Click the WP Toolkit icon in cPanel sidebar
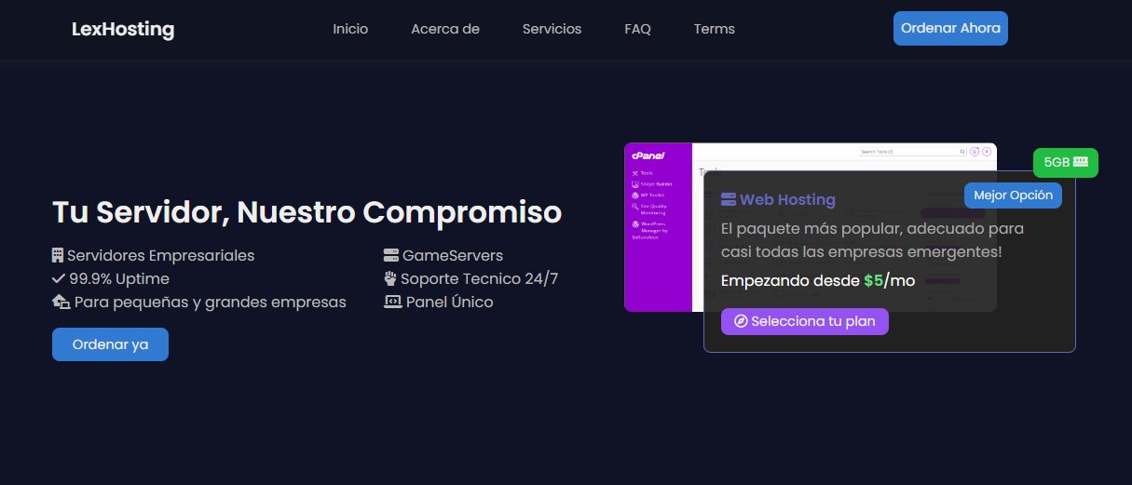Image resolution: width=1132 pixels, height=485 pixels. tap(635, 195)
